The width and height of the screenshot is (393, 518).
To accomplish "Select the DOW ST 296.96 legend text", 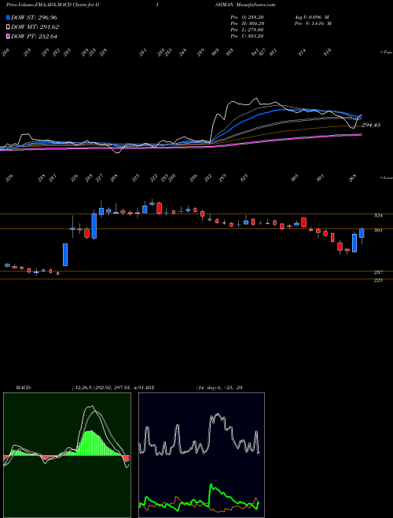I will [34, 17].
